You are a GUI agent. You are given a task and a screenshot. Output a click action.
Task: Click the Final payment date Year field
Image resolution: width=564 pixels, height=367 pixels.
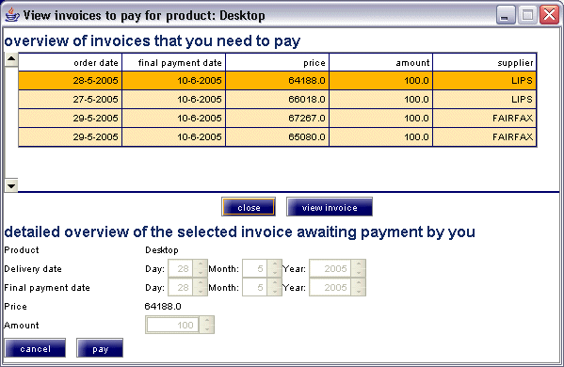(330, 287)
